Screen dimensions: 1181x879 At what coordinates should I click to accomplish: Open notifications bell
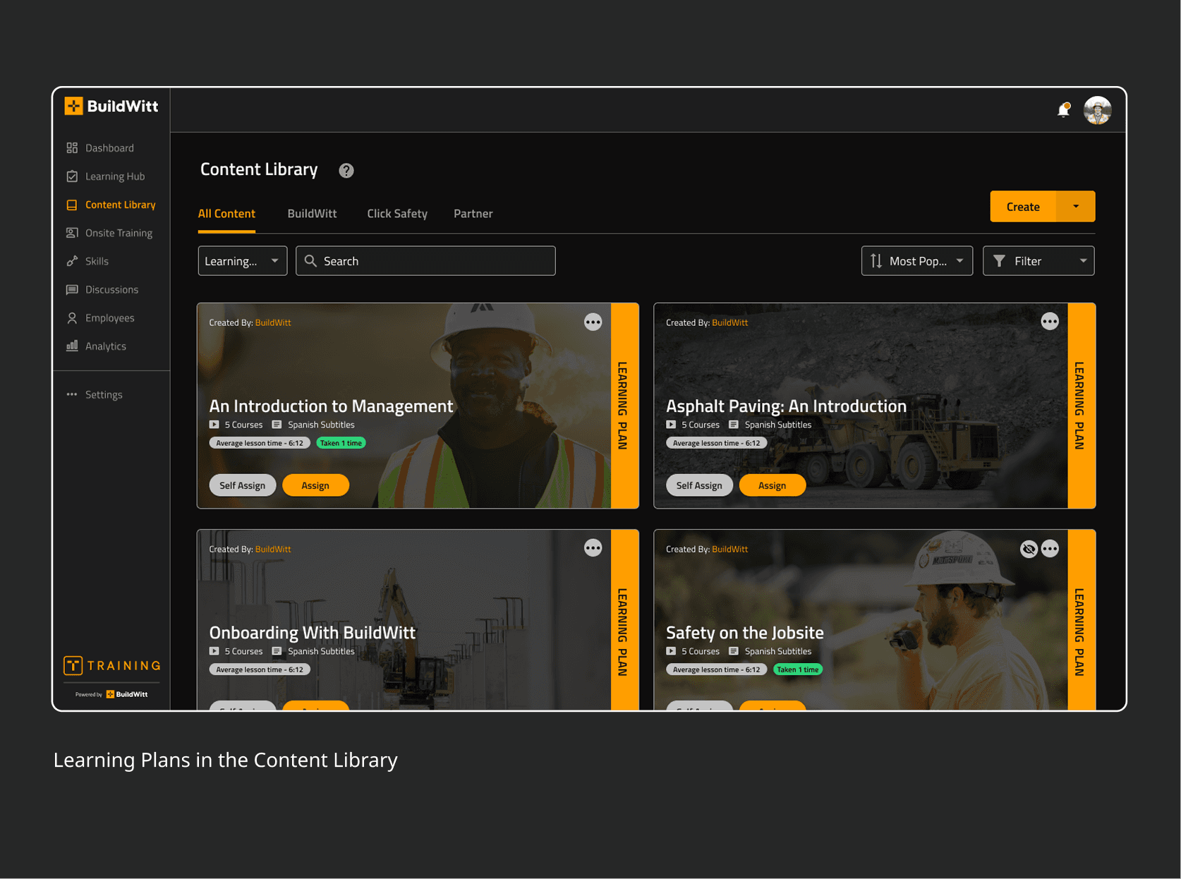point(1064,110)
